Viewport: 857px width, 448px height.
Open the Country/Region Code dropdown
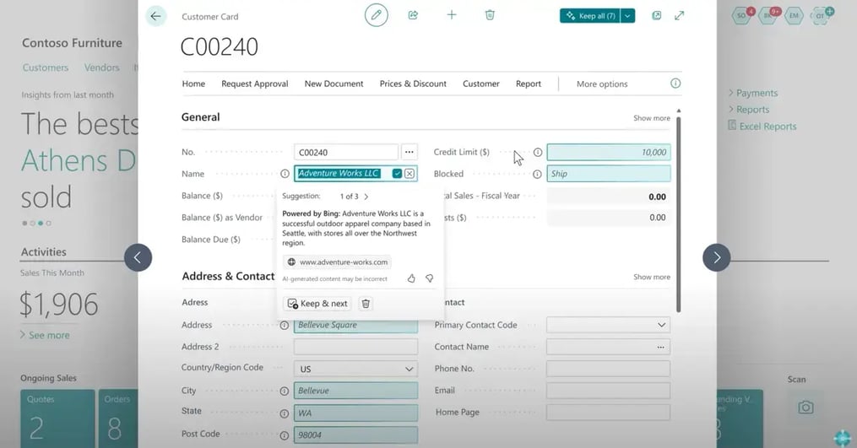[x=409, y=370]
